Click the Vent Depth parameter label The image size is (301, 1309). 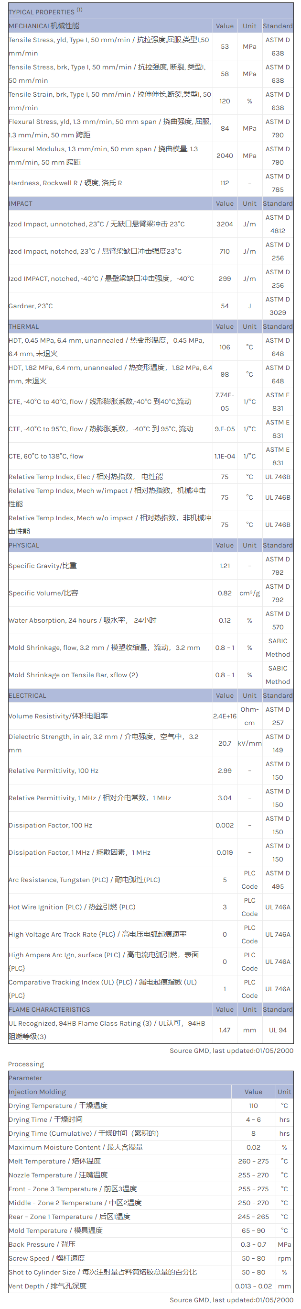tap(47, 1286)
